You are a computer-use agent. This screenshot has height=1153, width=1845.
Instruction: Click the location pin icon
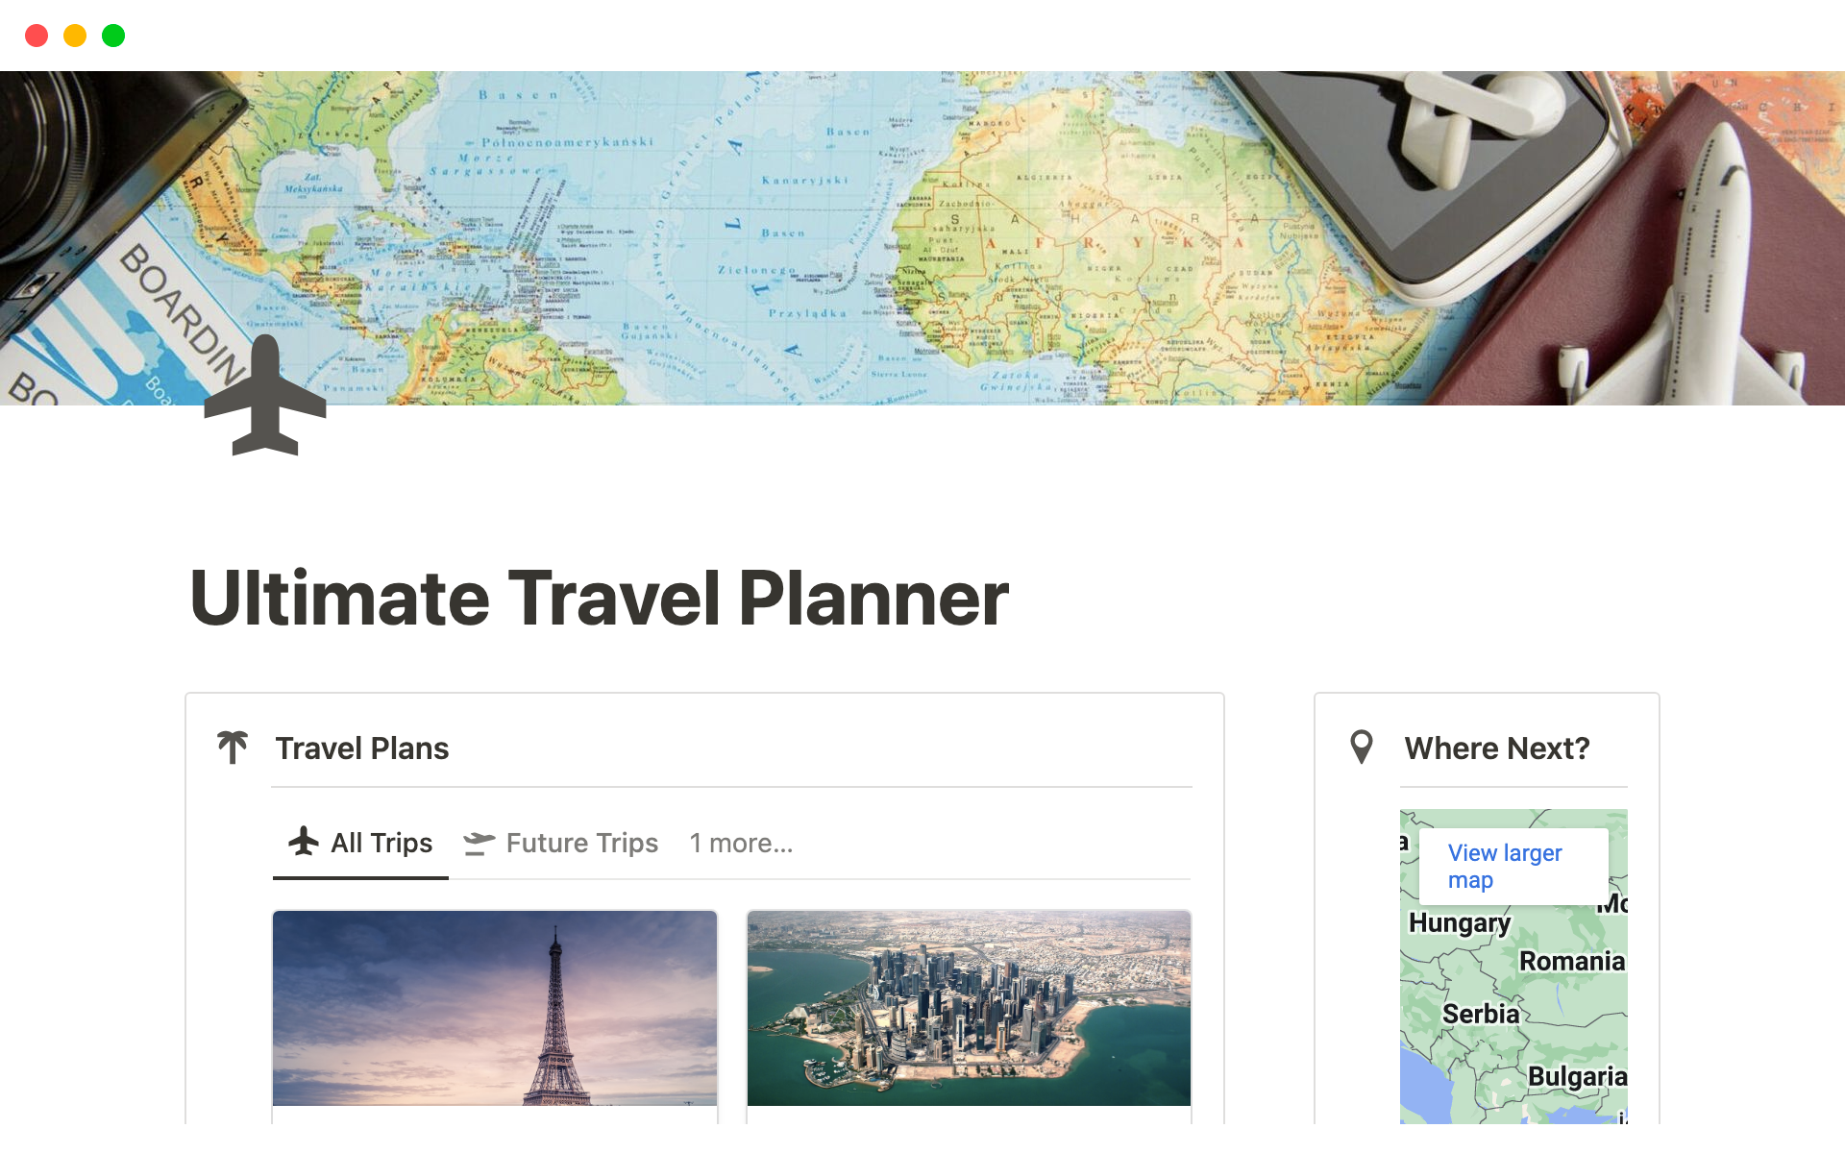click(x=1361, y=747)
